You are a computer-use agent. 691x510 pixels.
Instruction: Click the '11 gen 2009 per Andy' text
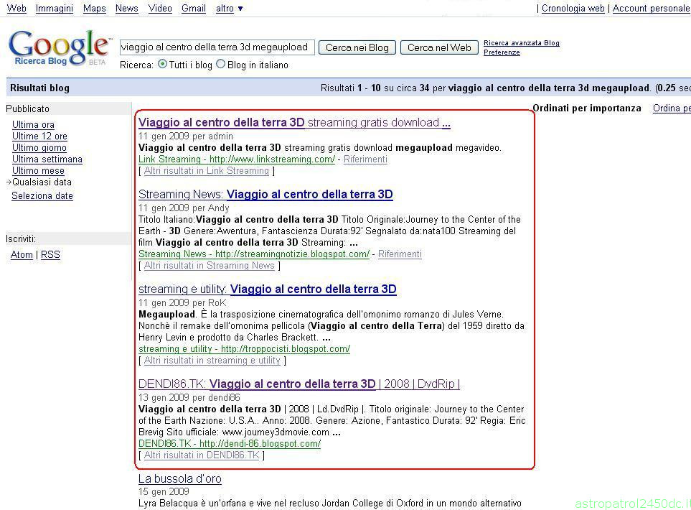184,208
